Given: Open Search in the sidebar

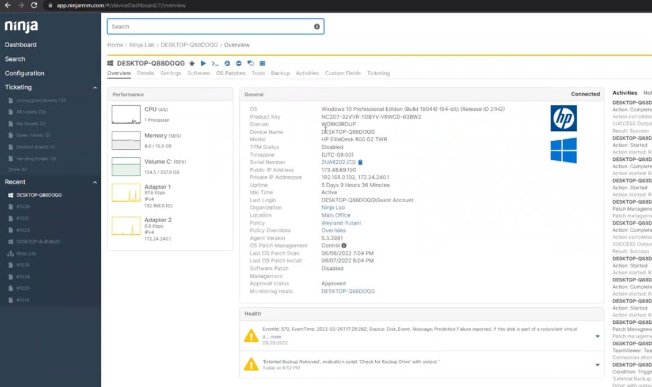Looking at the screenshot, I should [x=15, y=59].
